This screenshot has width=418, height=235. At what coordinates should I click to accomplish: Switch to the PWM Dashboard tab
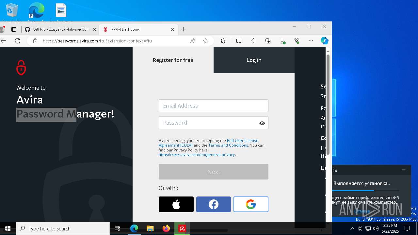pos(138,29)
